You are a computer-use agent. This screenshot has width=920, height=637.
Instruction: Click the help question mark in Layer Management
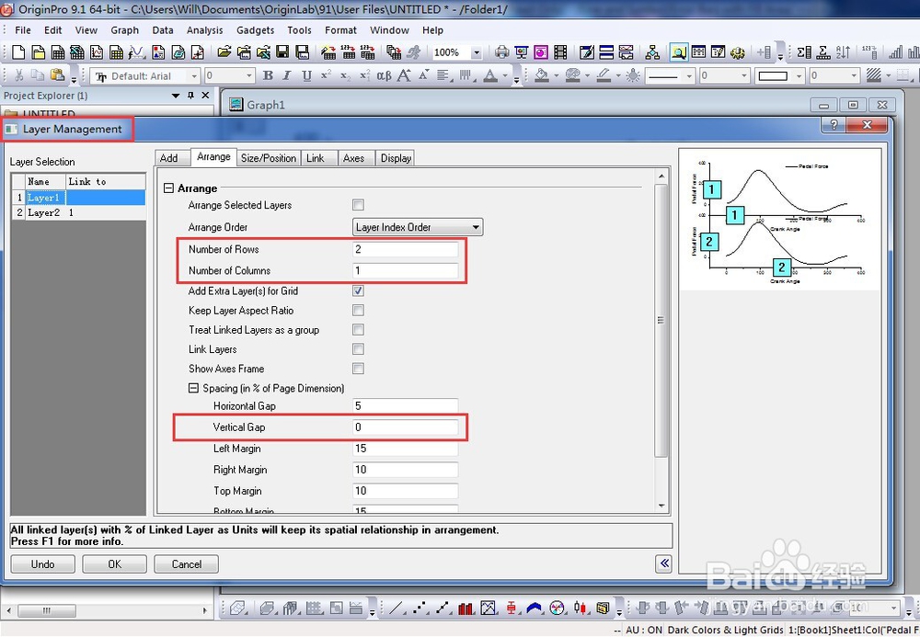pos(834,124)
